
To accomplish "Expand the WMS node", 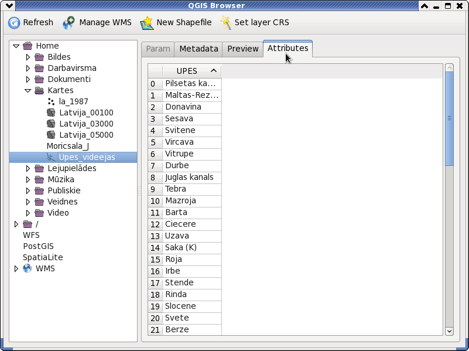I will click(x=16, y=268).
